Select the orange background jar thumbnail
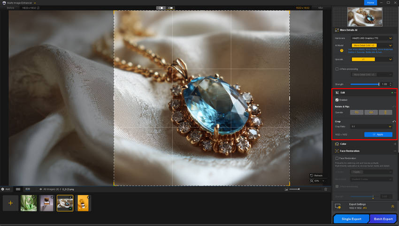Viewport: 399px width, 226px height. click(x=83, y=203)
